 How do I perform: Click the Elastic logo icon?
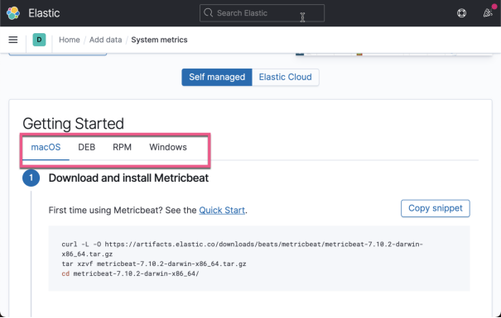13,13
